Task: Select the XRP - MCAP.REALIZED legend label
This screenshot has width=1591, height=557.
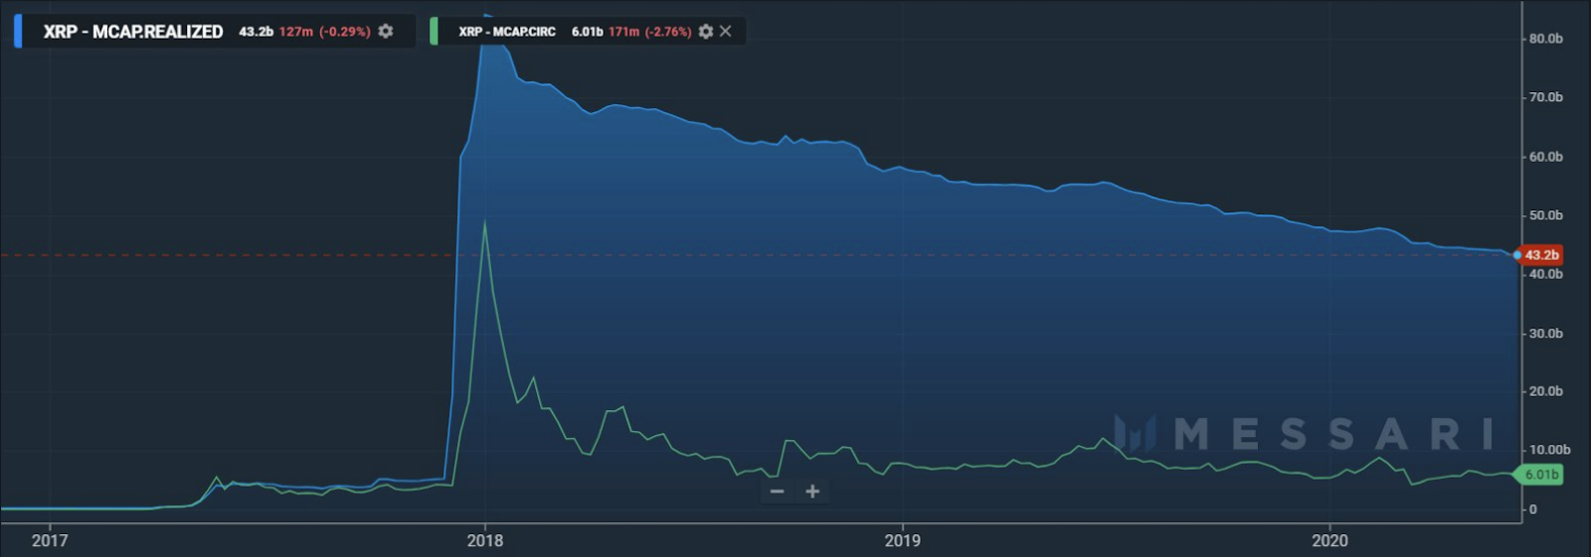Action: click(133, 32)
